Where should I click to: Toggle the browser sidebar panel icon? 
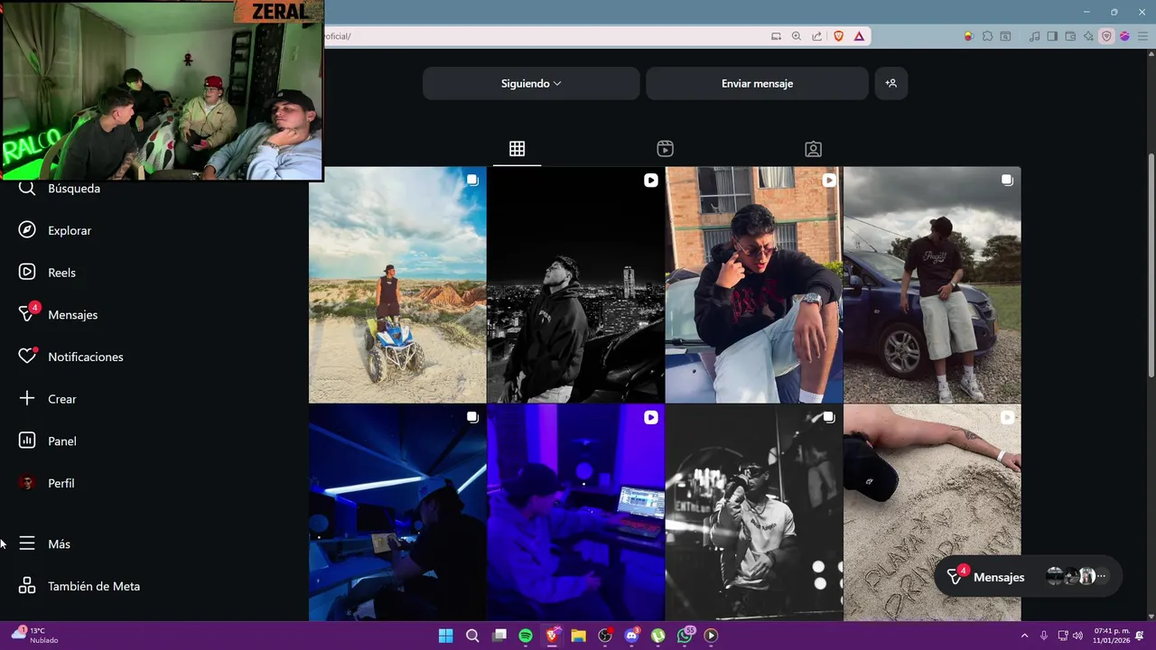tap(1052, 36)
